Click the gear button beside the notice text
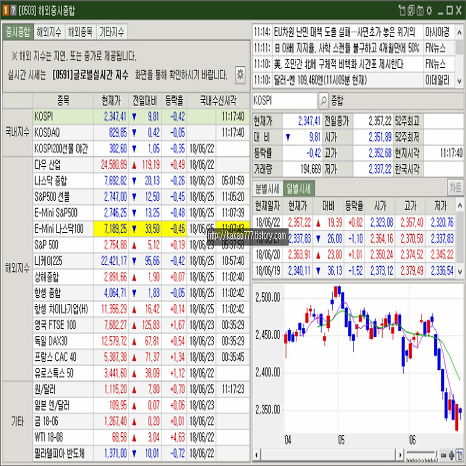The width and height of the screenshot is (466, 466). (240, 75)
